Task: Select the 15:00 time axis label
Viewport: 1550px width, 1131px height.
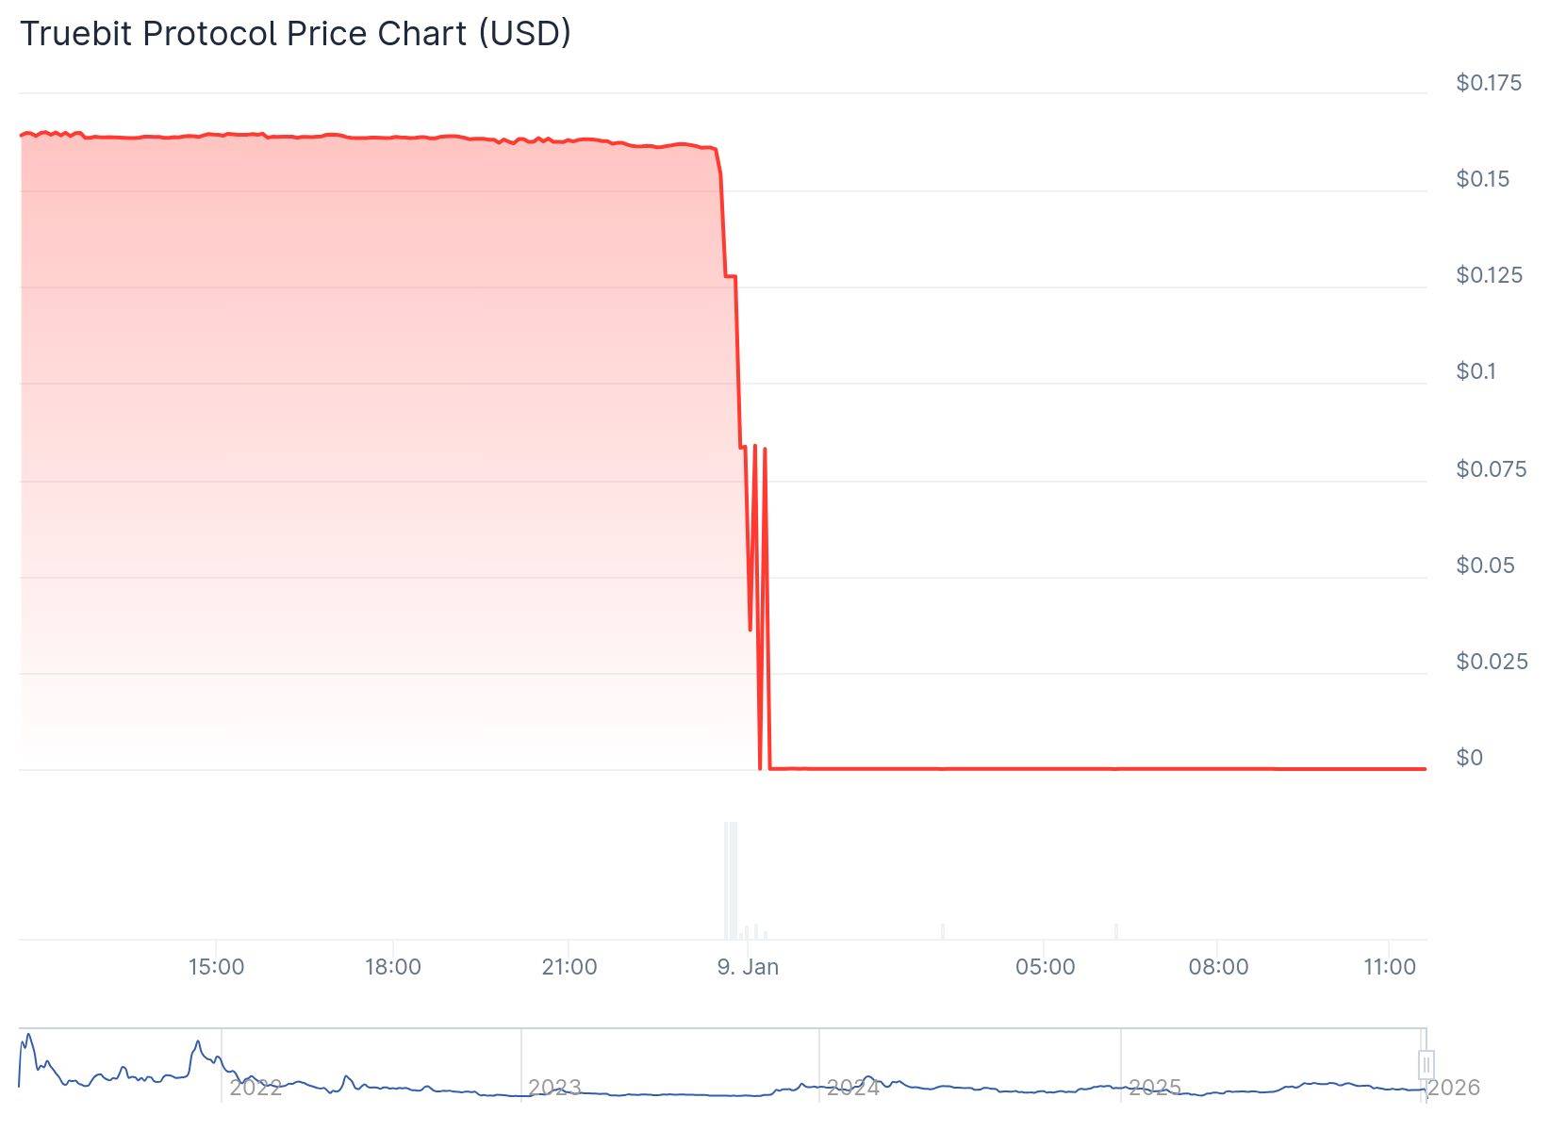Action: (x=216, y=967)
